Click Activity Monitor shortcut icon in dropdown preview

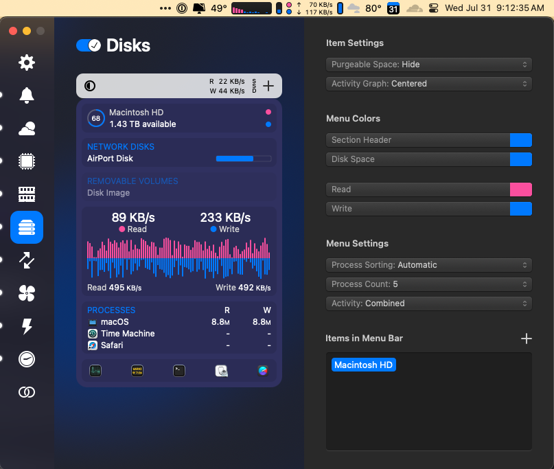click(x=95, y=371)
